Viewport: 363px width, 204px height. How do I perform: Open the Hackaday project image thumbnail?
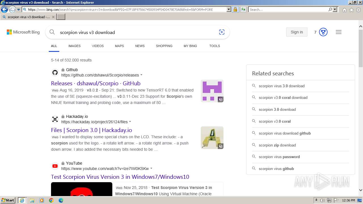(212, 138)
